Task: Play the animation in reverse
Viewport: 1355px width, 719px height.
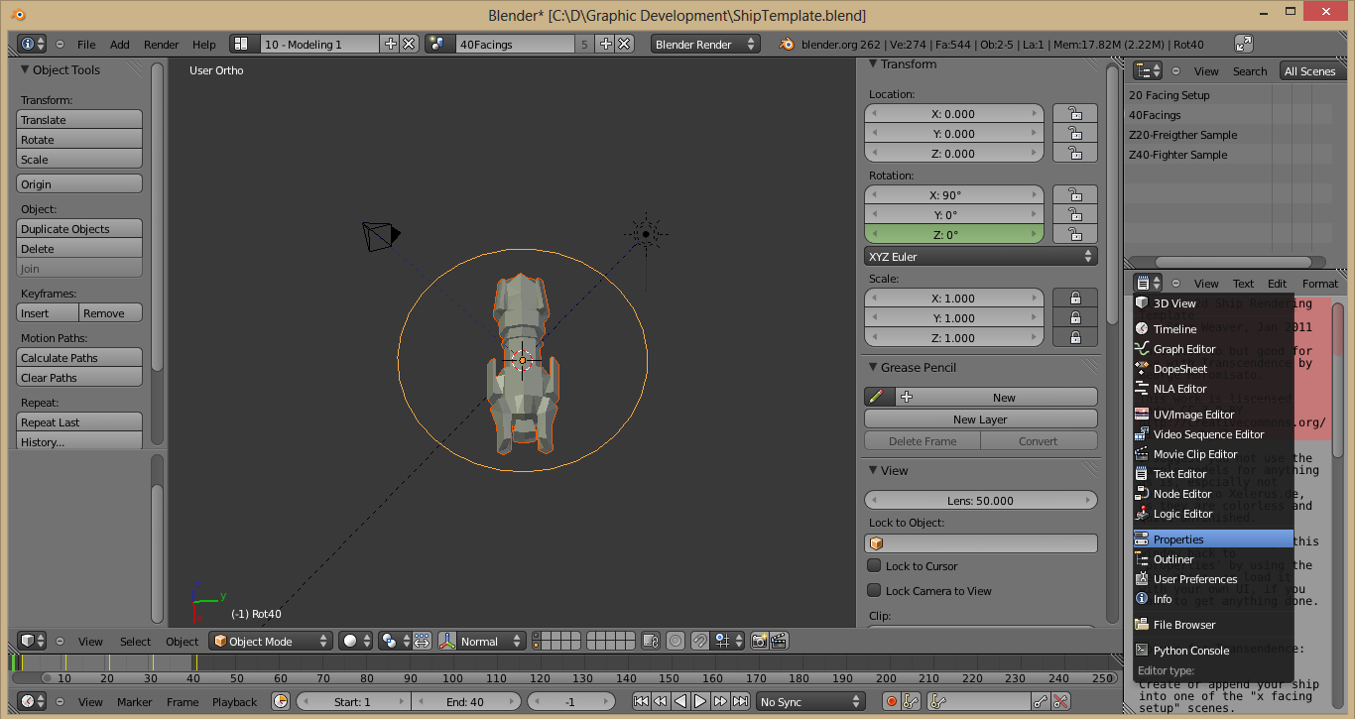Action: [680, 701]
